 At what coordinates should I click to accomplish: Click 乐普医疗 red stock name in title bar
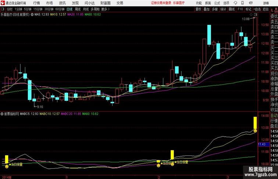(179, 3)
